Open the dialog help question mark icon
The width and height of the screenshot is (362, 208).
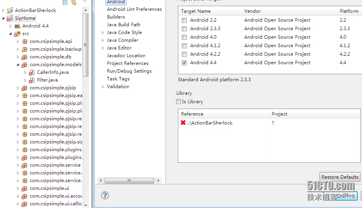[105, 195]
